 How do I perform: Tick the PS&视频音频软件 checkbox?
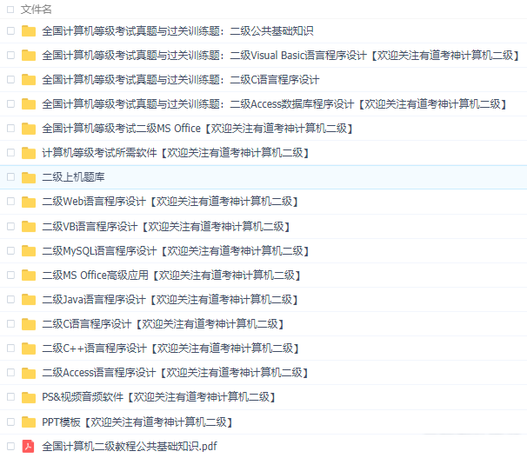click(10, 397)
